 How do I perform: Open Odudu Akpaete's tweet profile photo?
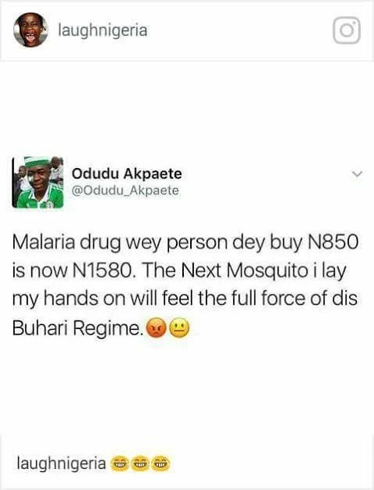(x=38, y=182)
